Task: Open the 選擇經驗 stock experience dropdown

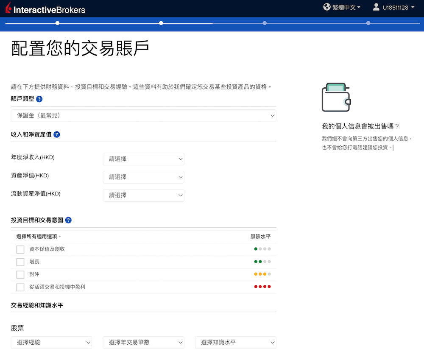Action: (x=51, y=343)
